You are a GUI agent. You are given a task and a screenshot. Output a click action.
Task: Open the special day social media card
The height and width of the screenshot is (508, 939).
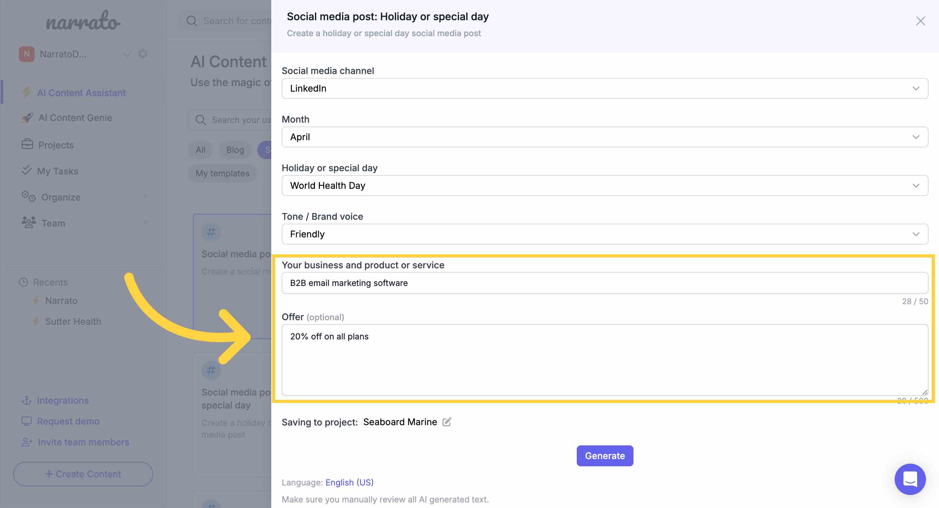pos(232,415)
